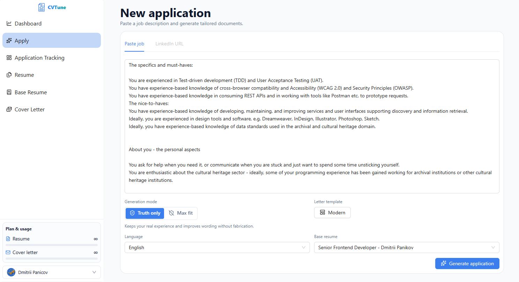
Task: Click the Apply sparkle icon in sidebar
Action: (9, 40)
